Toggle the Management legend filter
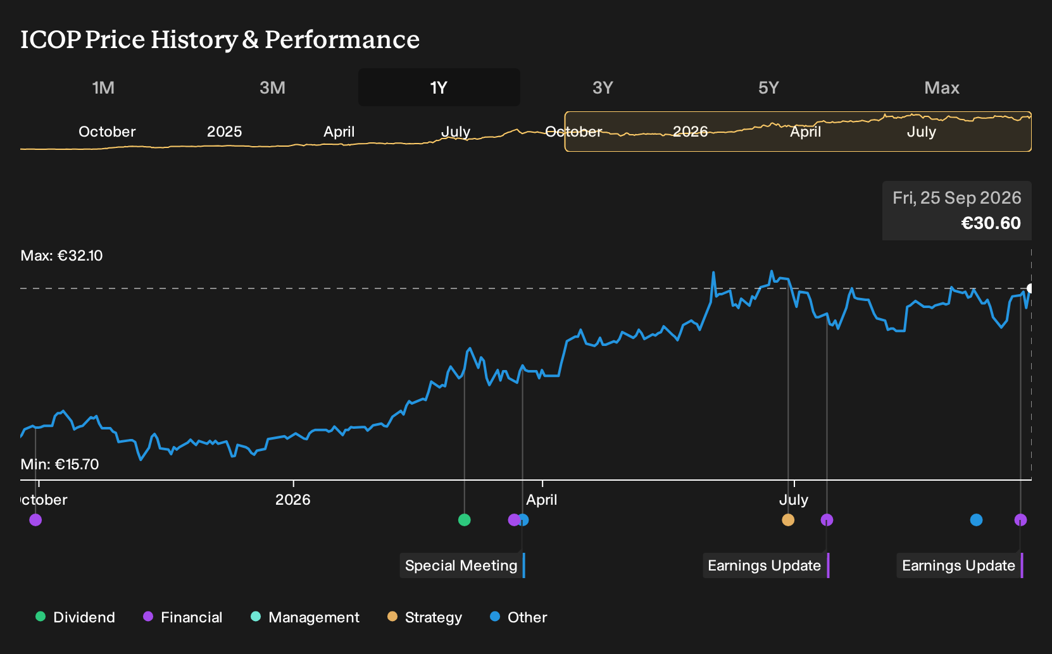1052x654 pixels. (x=305, y=617)
